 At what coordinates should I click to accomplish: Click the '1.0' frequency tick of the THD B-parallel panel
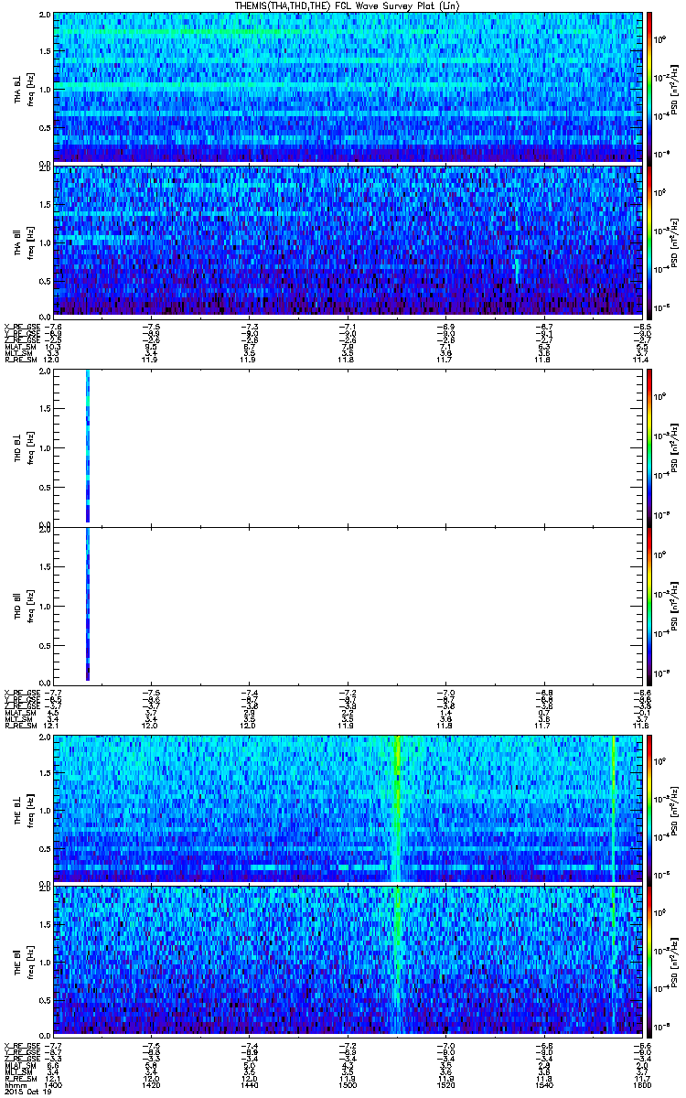click(x=45, y=606)
